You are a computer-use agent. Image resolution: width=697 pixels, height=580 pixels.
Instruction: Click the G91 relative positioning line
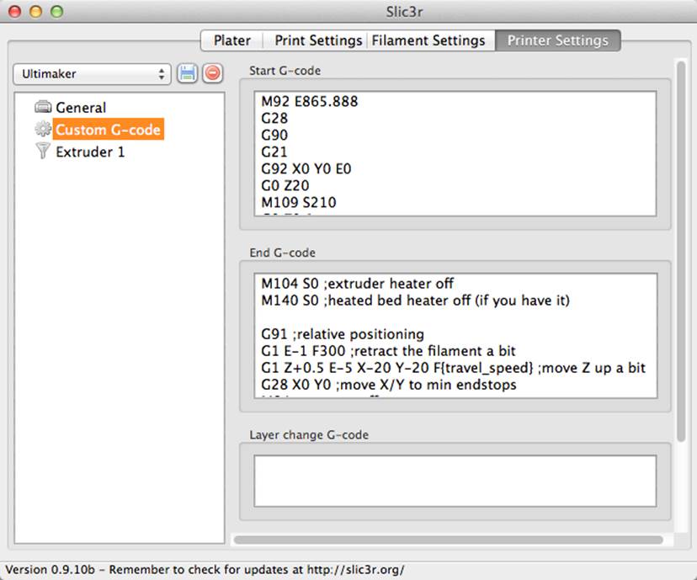(x=343, y=334)
